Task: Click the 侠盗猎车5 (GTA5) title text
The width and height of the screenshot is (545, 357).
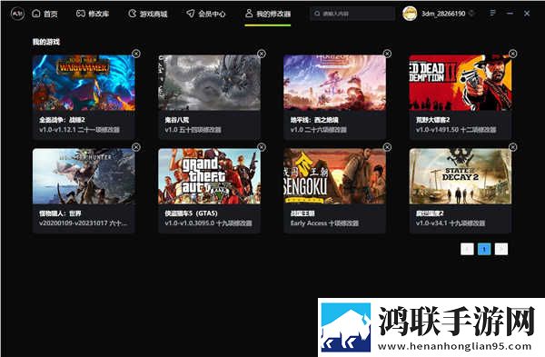Action: [191, 213]
